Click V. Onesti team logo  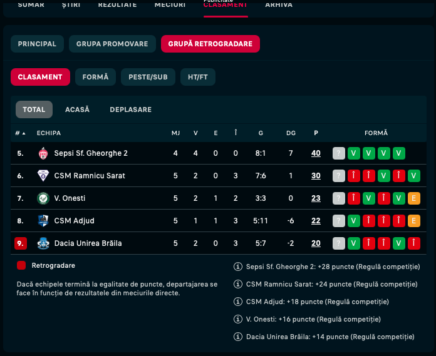(43, 198)
